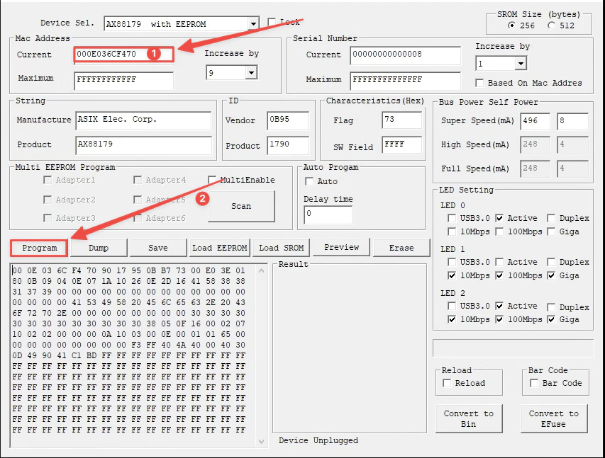
Task: Click the Dump button
Action: pos(99,248)
